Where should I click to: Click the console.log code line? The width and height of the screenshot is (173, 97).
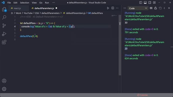point(48,26)
